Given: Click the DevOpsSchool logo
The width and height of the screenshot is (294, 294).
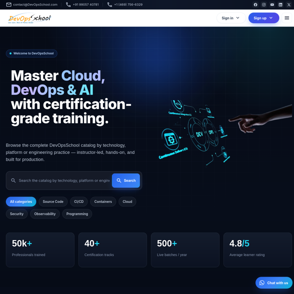Looking at the screenshot, I should 30,18.
